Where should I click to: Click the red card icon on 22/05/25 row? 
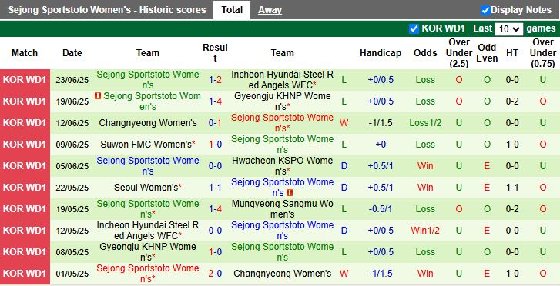pyautogui.click(x=290, y=193)
